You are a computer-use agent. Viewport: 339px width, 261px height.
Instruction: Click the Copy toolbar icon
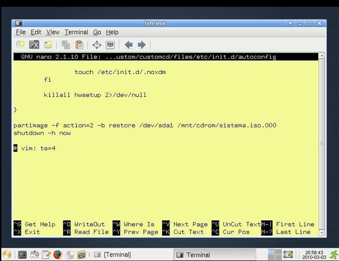coord(66,45)
